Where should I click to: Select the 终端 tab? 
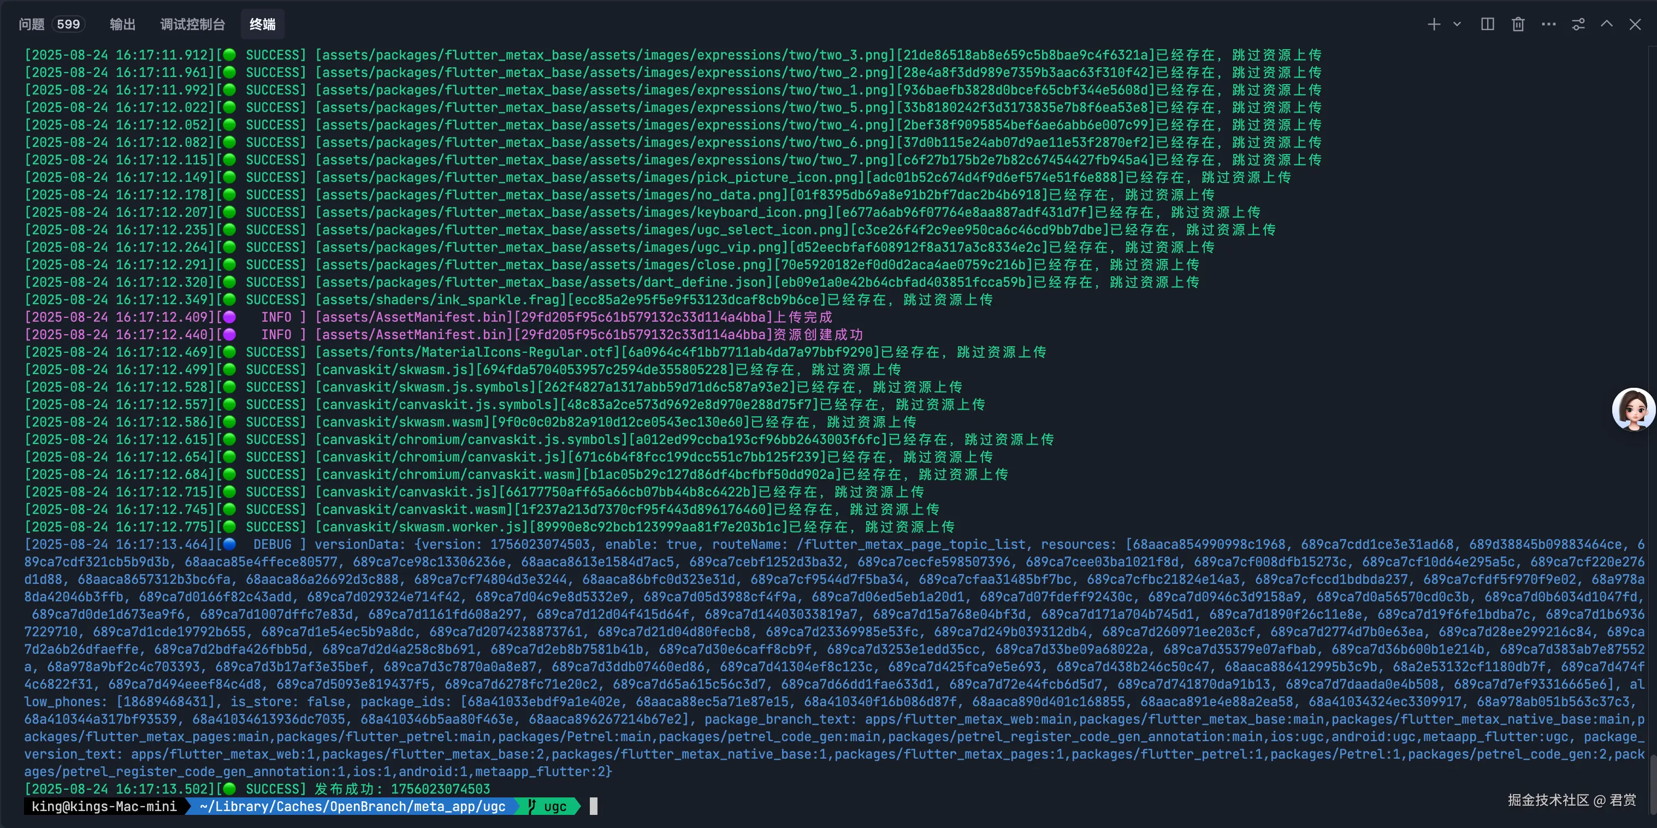tap(263, 25)
